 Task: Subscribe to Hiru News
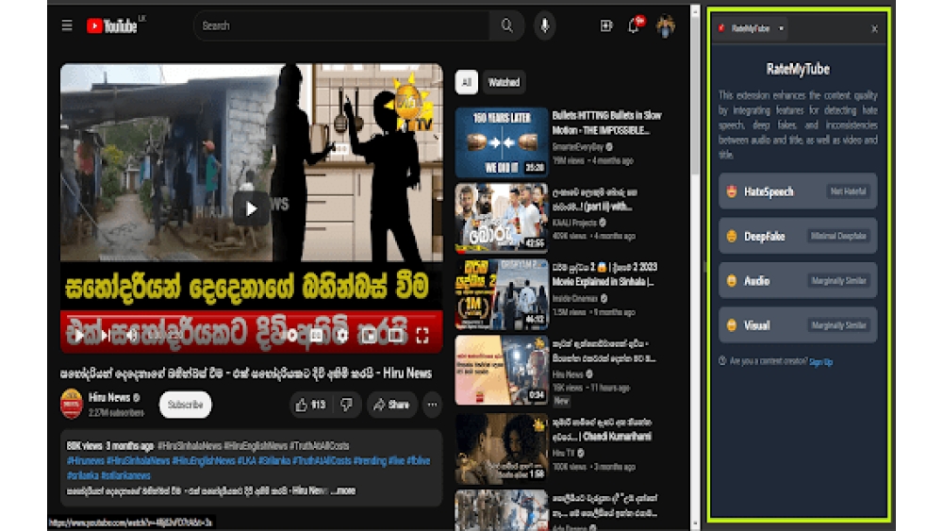(185, 405)
